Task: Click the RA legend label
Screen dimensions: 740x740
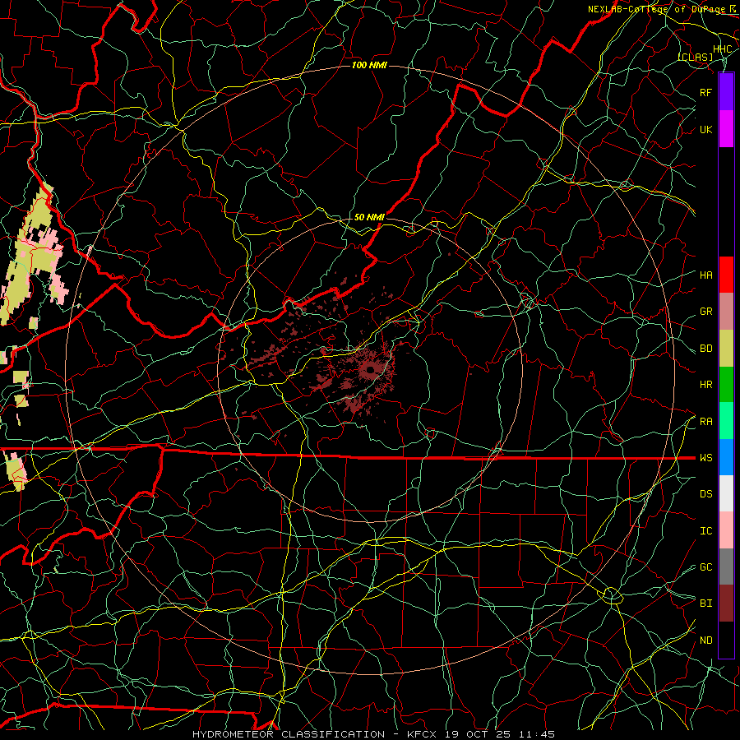Action: pos(706,422)
